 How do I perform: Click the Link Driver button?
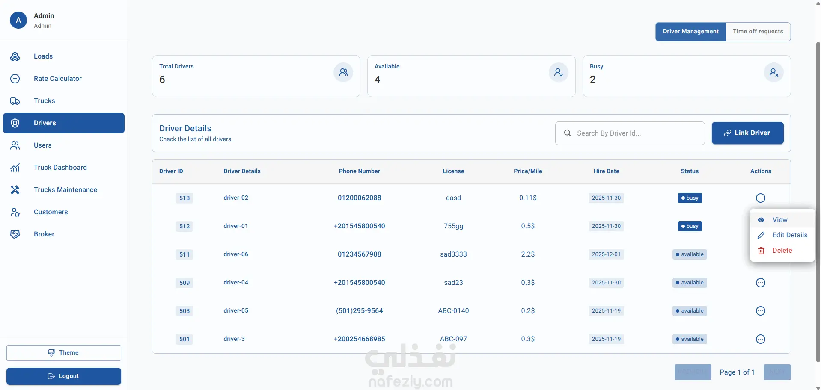click(x=748, y=133)
